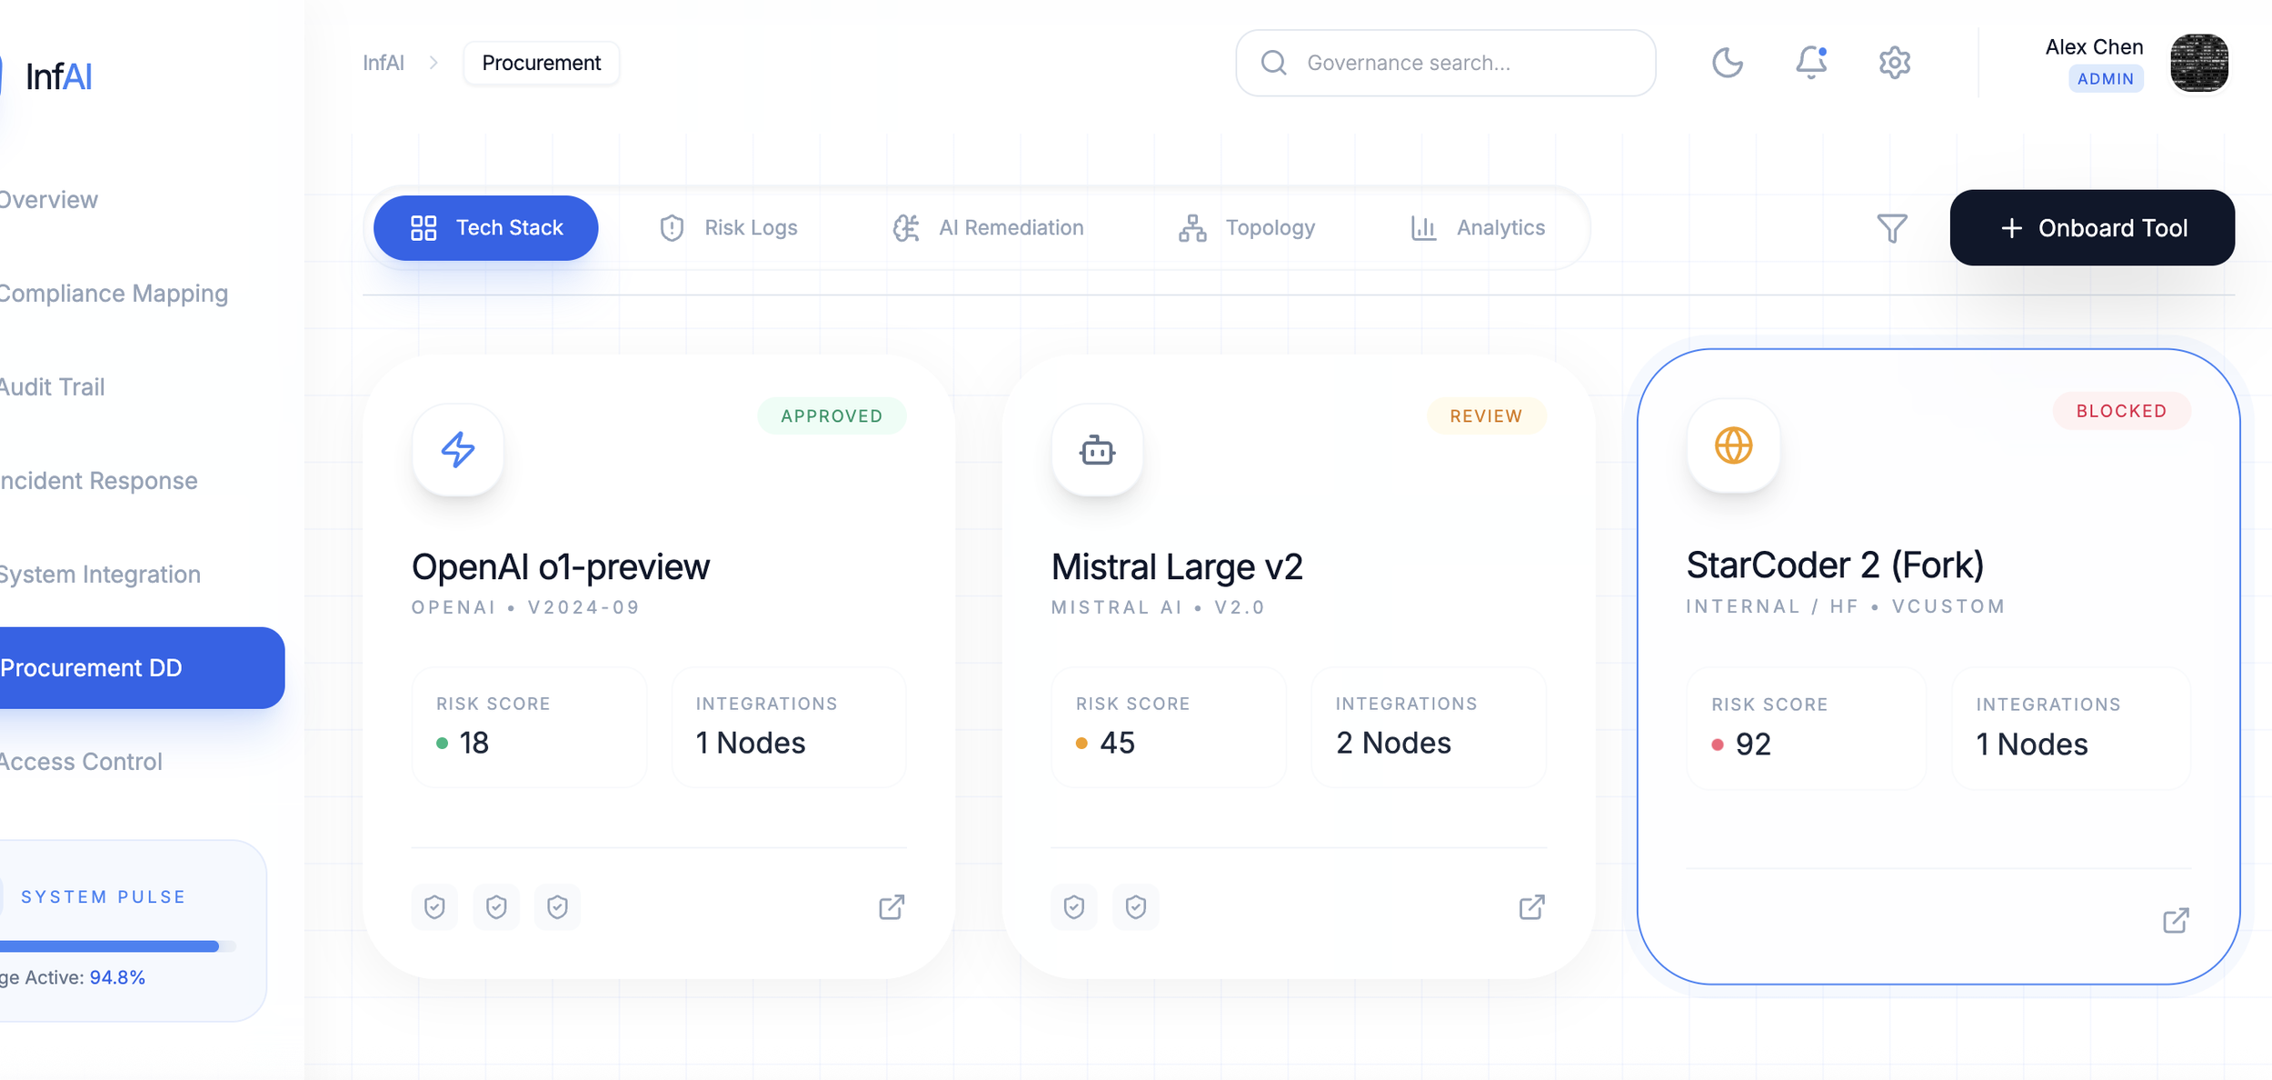2272x1080 pixels.
Task: Click the filter funnel icon
Action: pyautogui.click(x=1891, y=228)
